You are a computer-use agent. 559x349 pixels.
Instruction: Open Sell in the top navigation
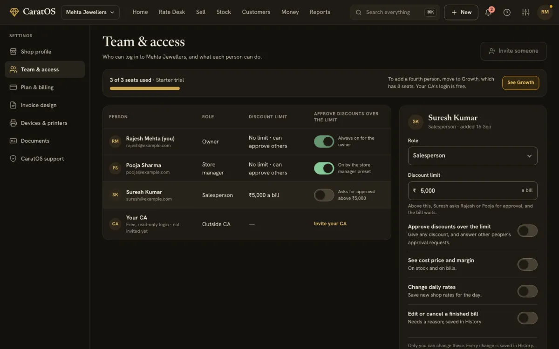(201, 12)
